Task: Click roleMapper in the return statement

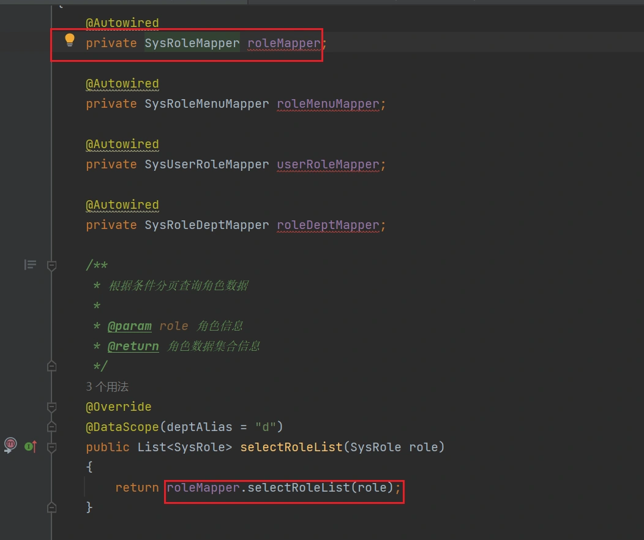Action: click(x=202, y=487)
